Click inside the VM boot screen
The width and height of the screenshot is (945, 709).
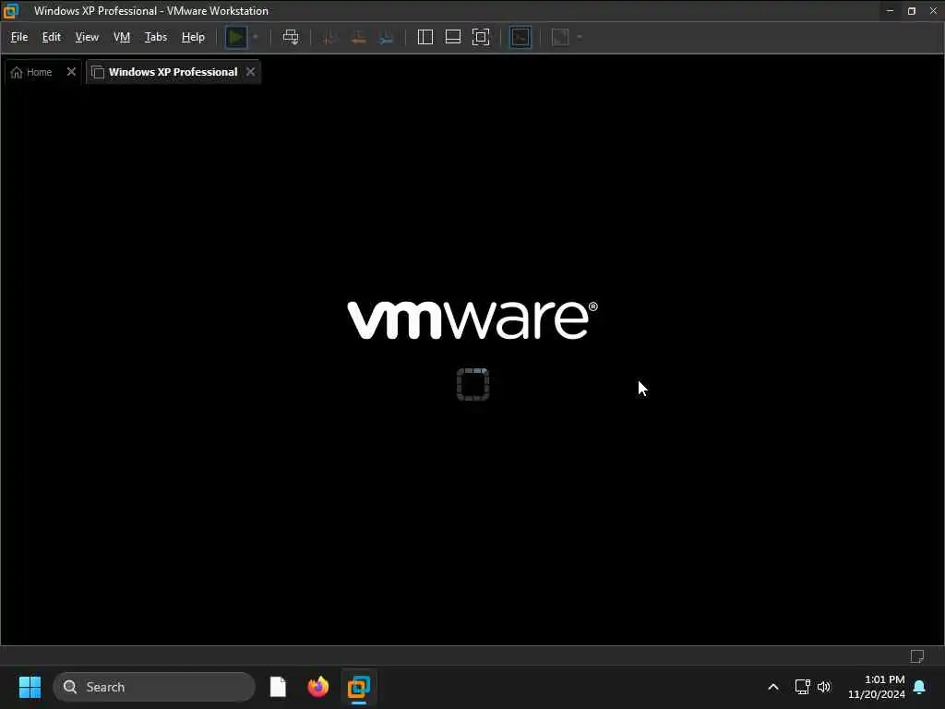coord(472,366)
